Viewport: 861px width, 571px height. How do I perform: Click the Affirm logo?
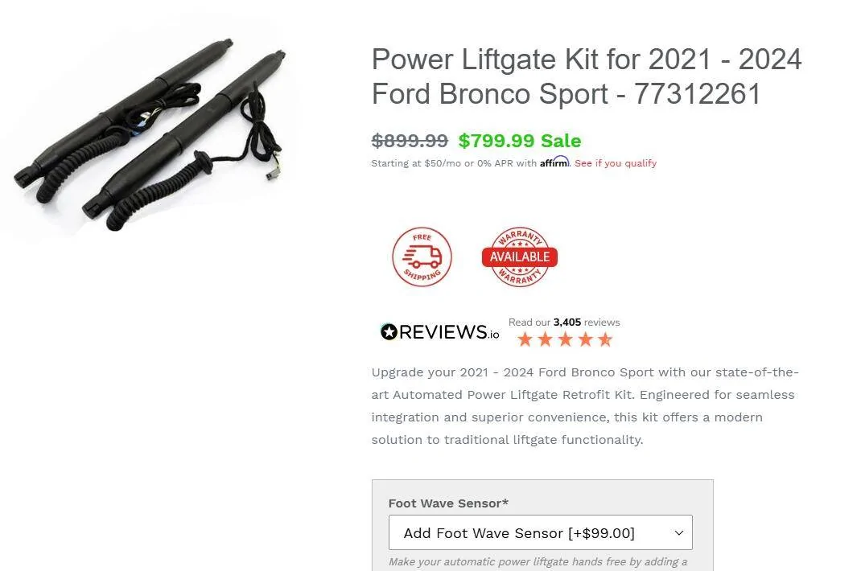(x=554, y=162)
